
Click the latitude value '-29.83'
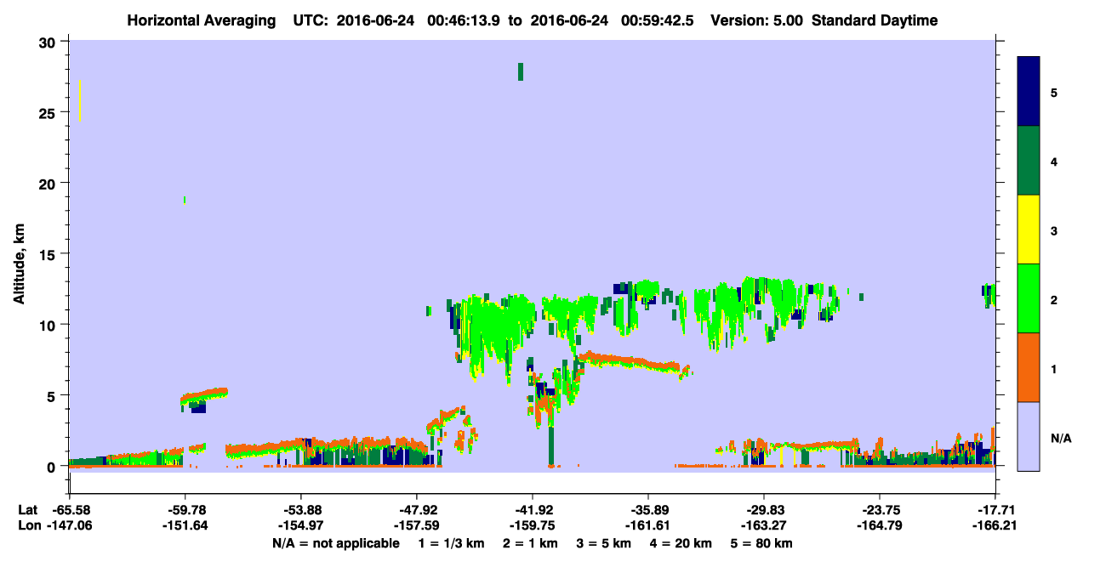coord(764,510)
